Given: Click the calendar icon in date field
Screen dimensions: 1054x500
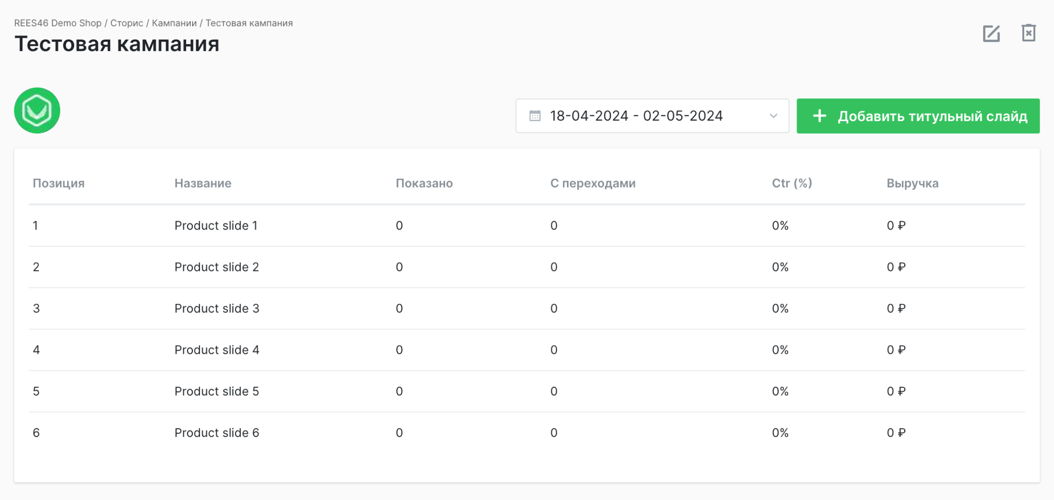Looking at the screenshot, I should 535,116.
